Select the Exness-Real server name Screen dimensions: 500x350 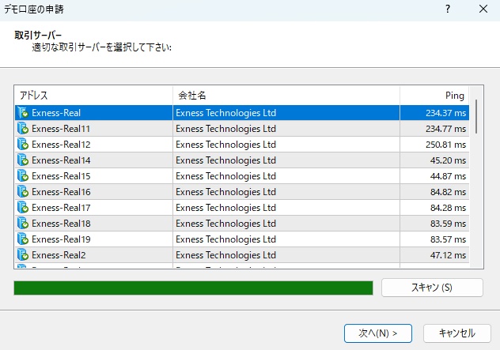coord(56,113)
